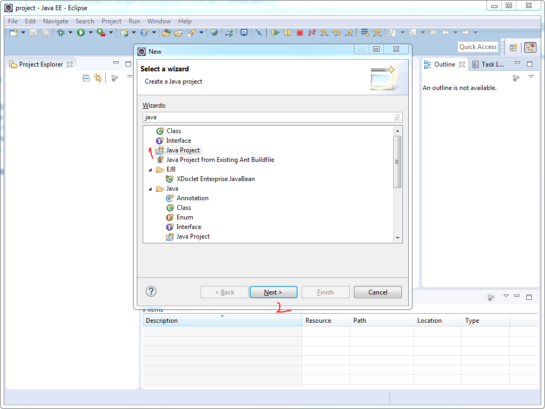Image resolution: width=545 pixels, height=409 pixels.
Task: Click the Disconnect debug icon
Action: pos(312,32)
